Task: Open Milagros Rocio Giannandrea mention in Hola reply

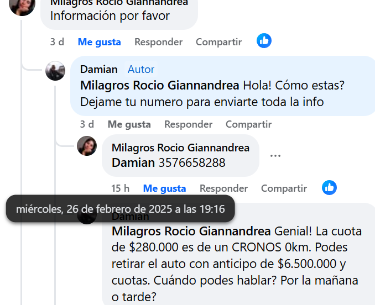Action: 159,85
